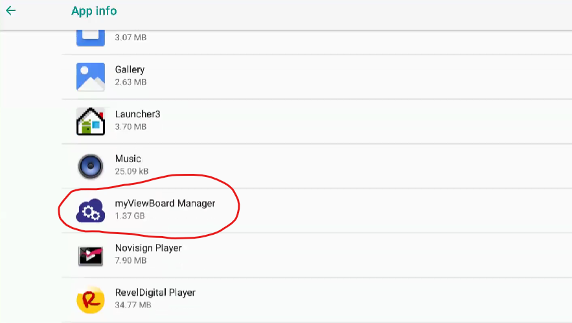Viewport: 572px width, 323px height.
Task: Click the App info title
Action: tap(94, 11)
